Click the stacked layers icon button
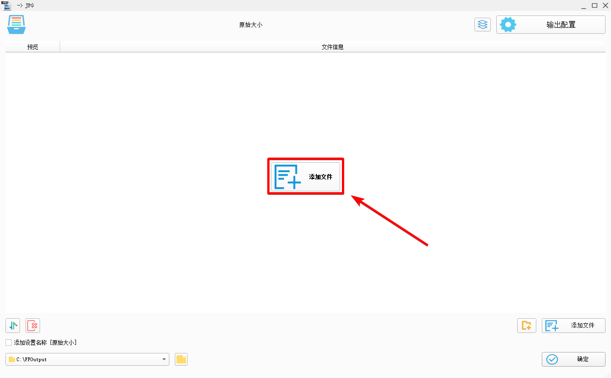Viewport: 611px width, 378px height. click(482, 25)
